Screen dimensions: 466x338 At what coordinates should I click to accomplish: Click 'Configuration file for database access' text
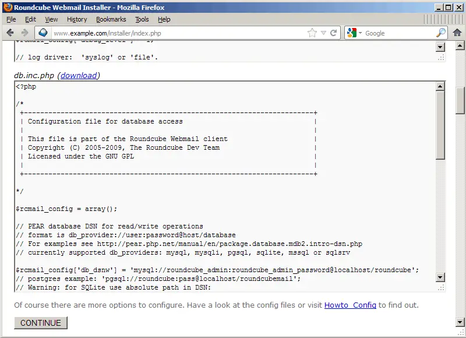point(105,121)
